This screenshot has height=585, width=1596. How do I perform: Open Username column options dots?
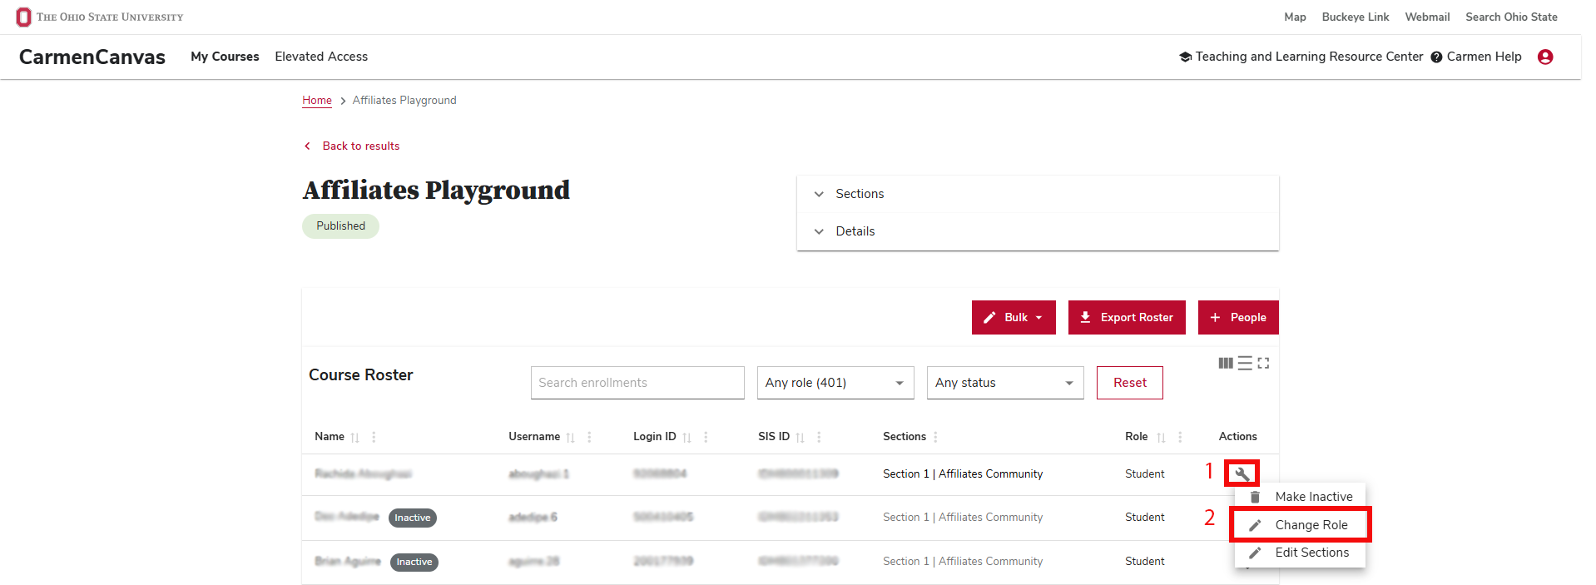(x=589, y=437)
